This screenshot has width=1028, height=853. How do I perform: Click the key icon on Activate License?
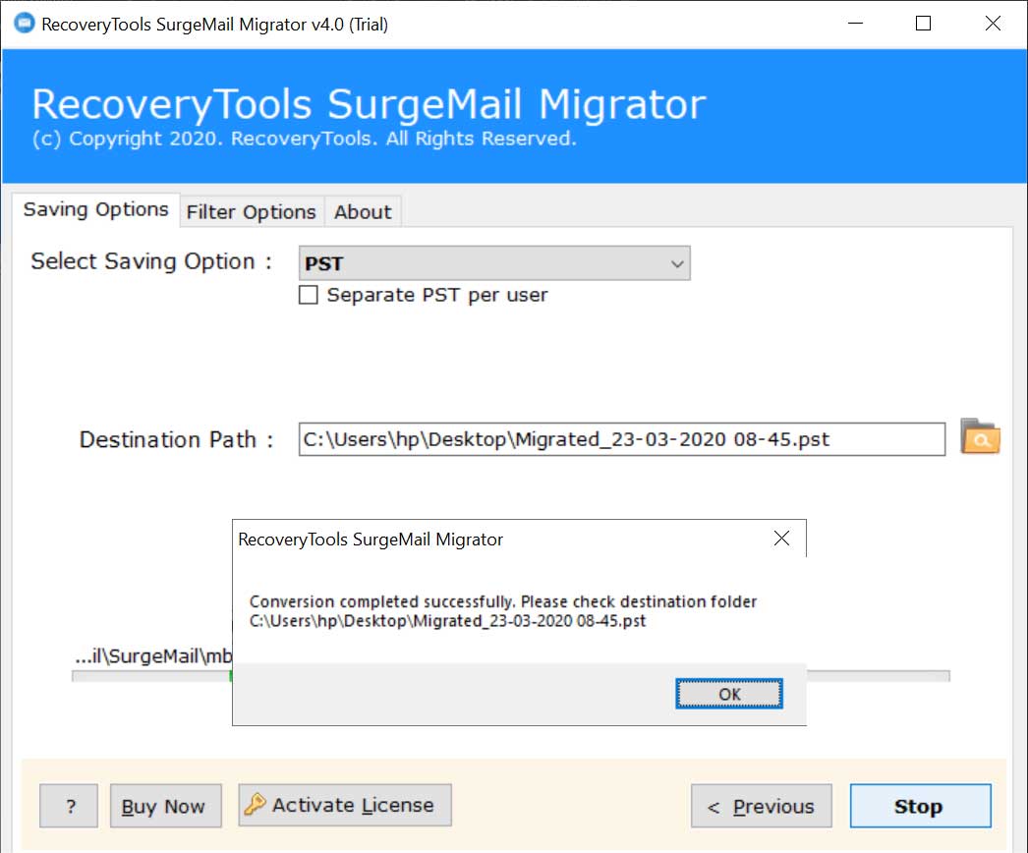click(x=255, y=804)
